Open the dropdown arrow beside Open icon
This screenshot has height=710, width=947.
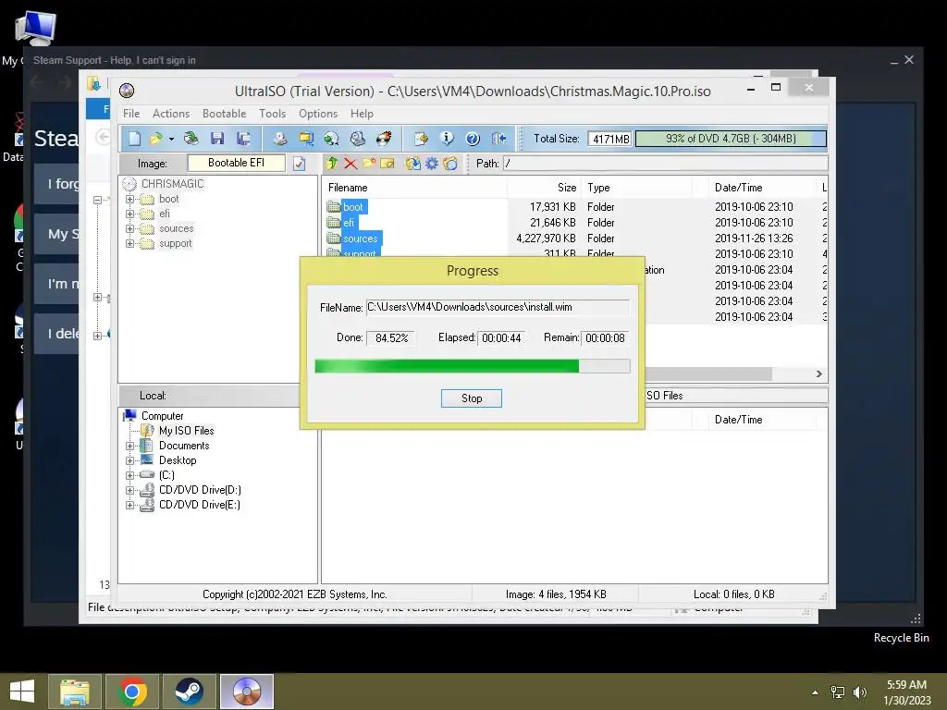171,140
